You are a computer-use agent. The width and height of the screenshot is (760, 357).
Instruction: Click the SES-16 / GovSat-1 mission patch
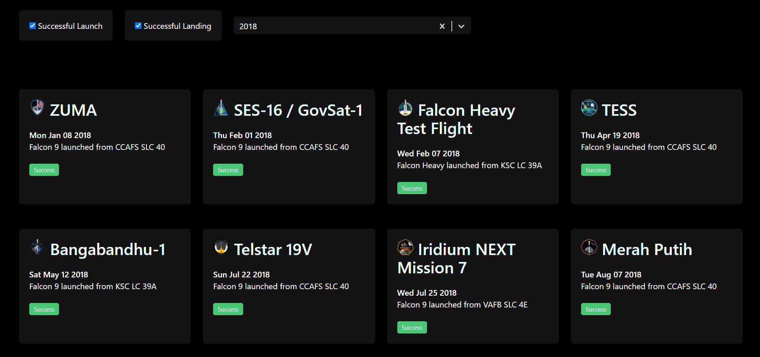tap(221, 108)
